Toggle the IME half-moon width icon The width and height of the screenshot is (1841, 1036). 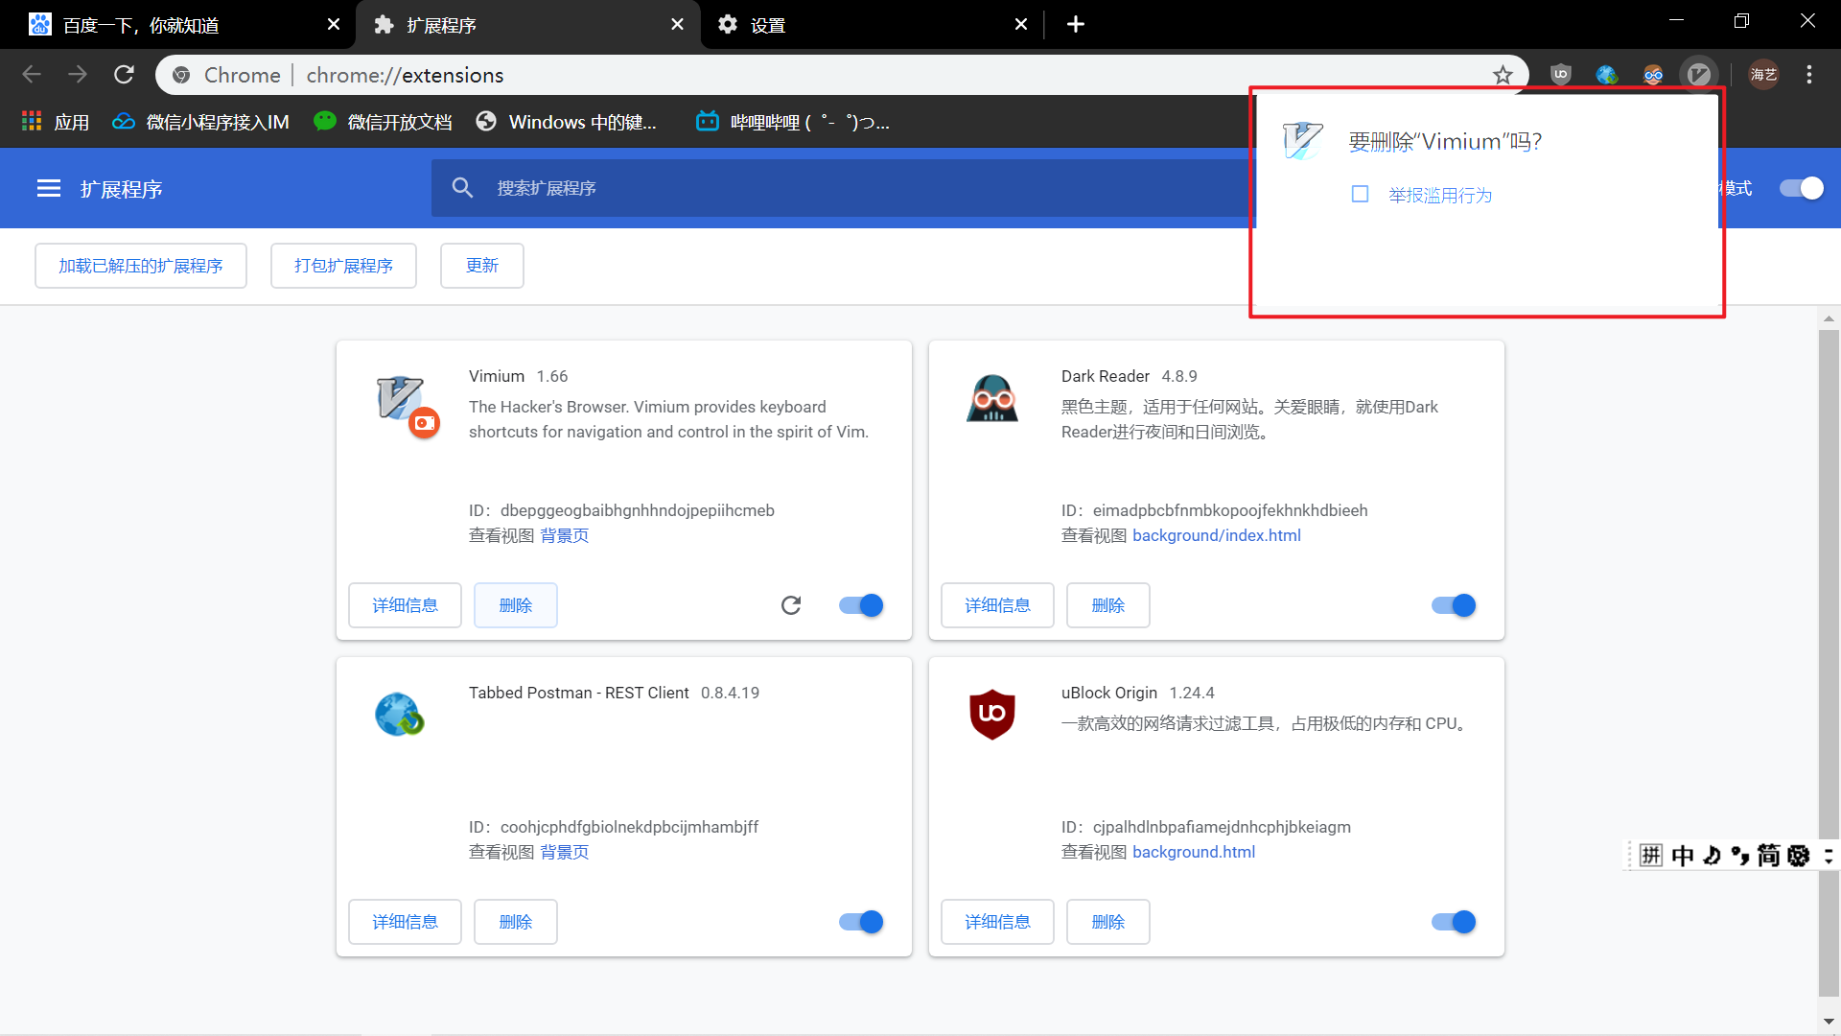pyautogui.click(x=1712, y=855)
